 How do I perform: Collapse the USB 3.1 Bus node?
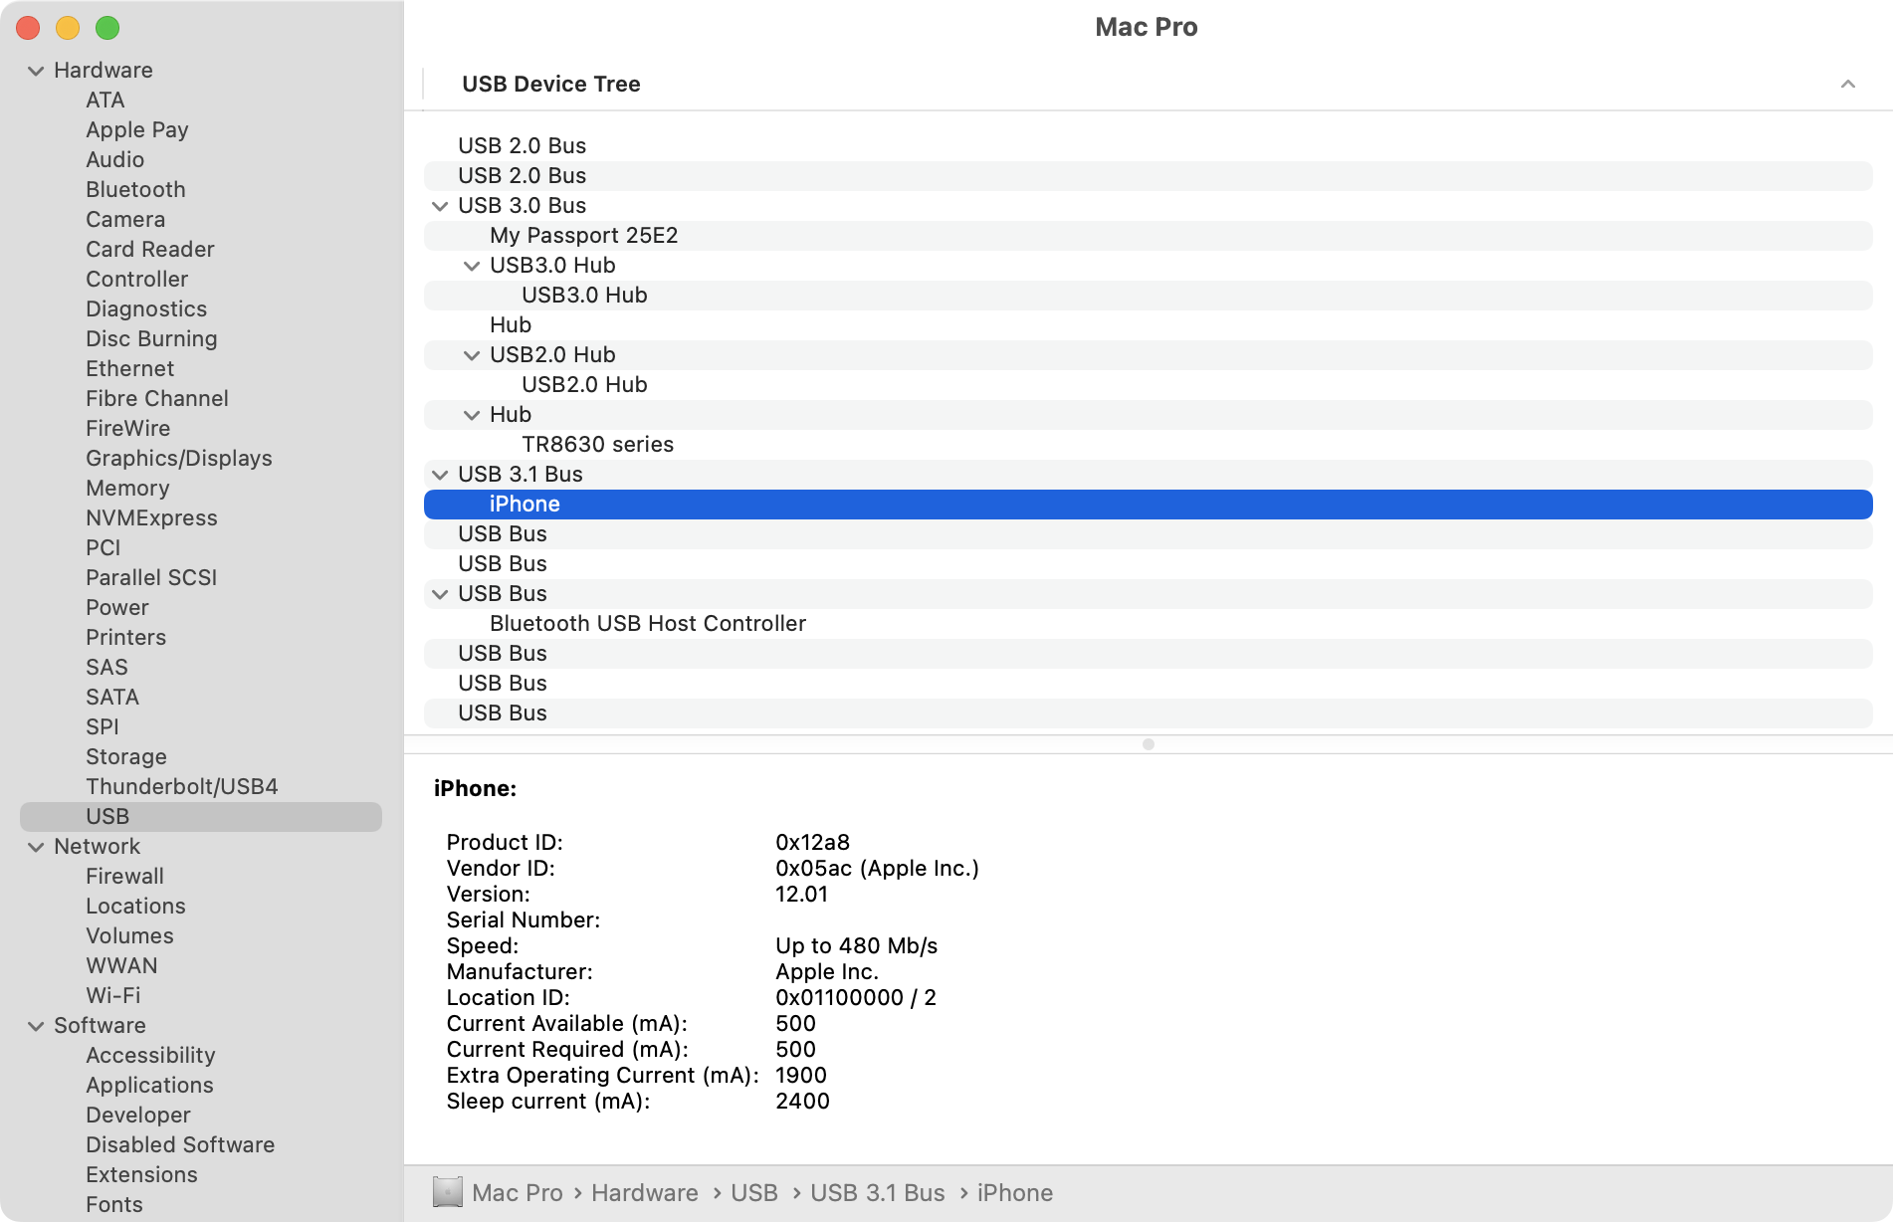pos(440,475)
